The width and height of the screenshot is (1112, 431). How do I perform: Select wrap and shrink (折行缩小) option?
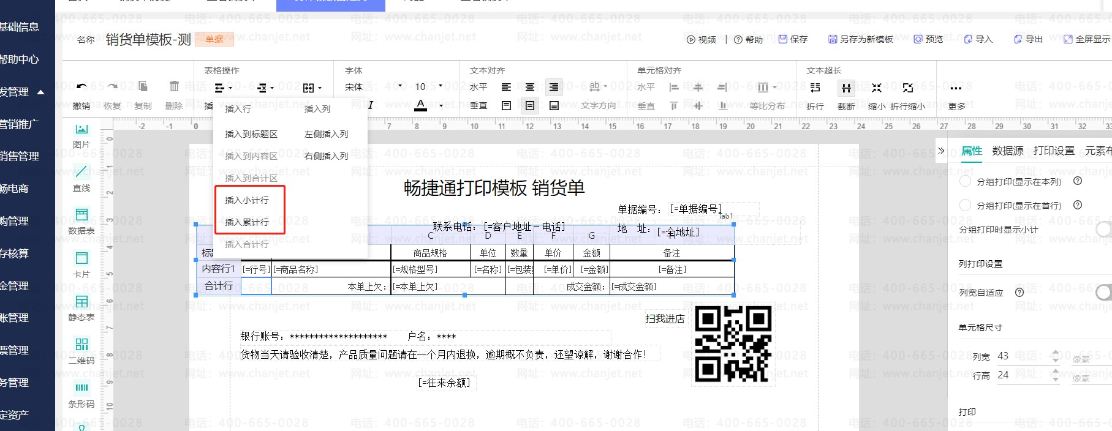coord(908,88)
